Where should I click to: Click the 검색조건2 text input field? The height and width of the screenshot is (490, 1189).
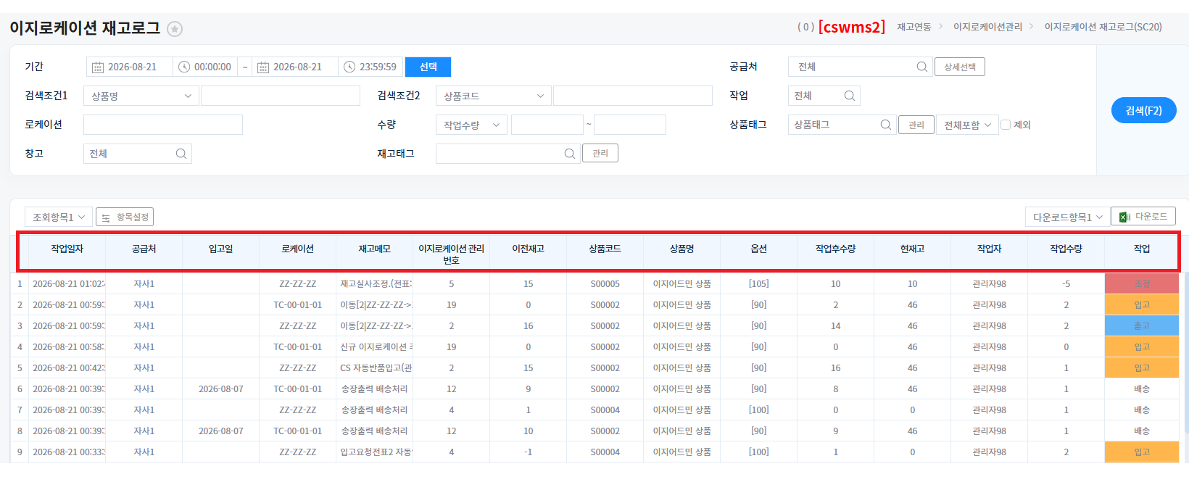pyautogui.click(x=633, y=96)
